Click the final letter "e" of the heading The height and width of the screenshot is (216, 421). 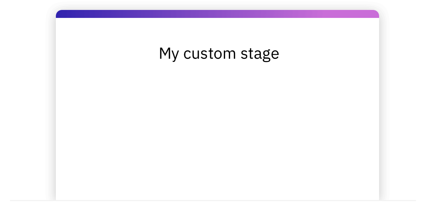pos(275,55)
